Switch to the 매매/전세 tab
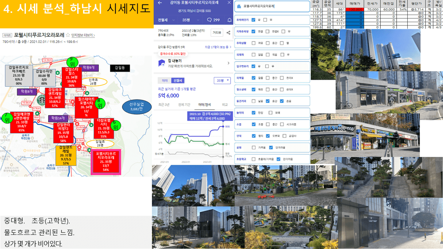The height and width of the screenshot is (249, 443). tap(204, 104)
